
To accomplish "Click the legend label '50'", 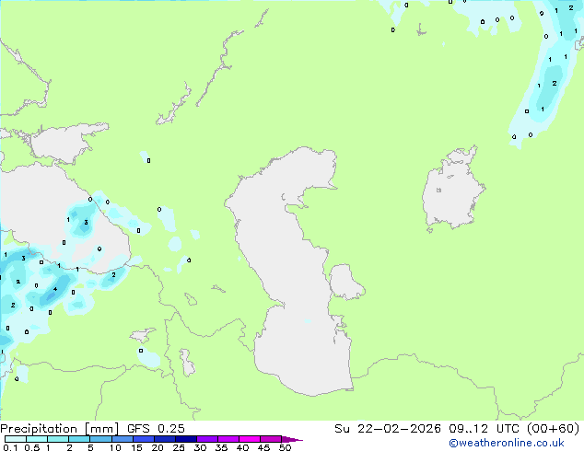I will (285, 447).
